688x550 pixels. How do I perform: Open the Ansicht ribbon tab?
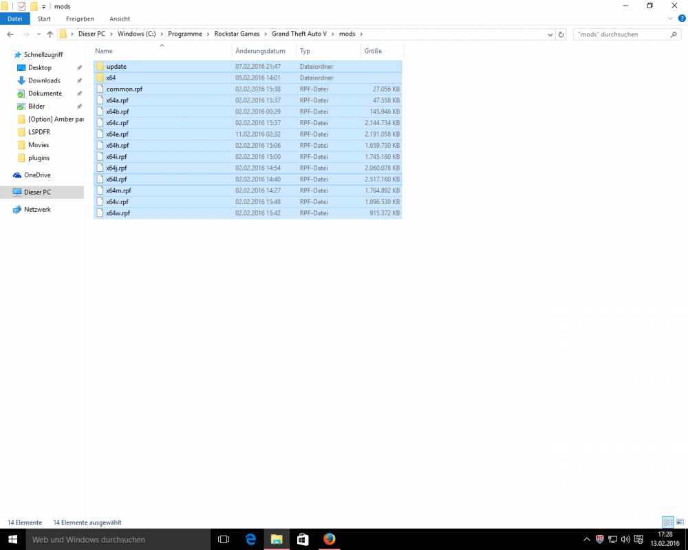[x=120, y=19]
